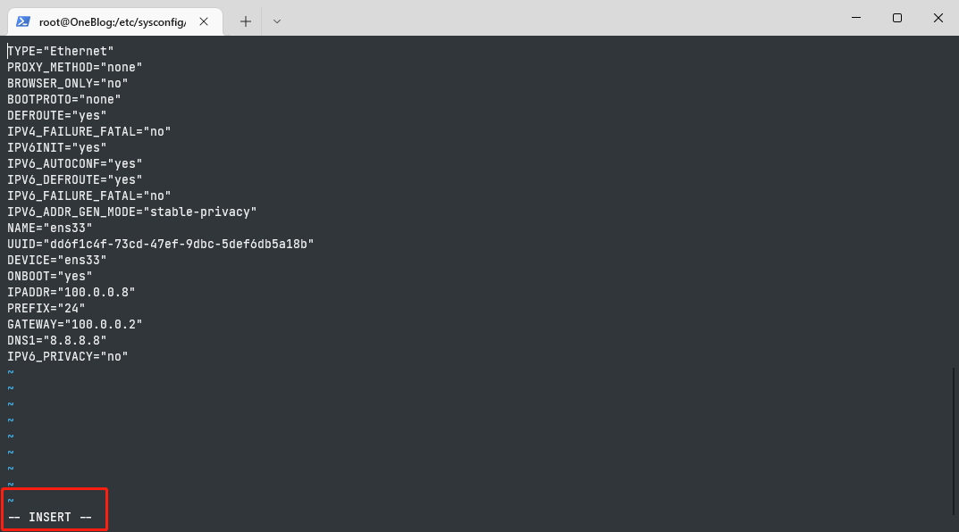
Task: Place cursor on the IPV6_PRIVACY="no" line
Action: tap(68, 356)
